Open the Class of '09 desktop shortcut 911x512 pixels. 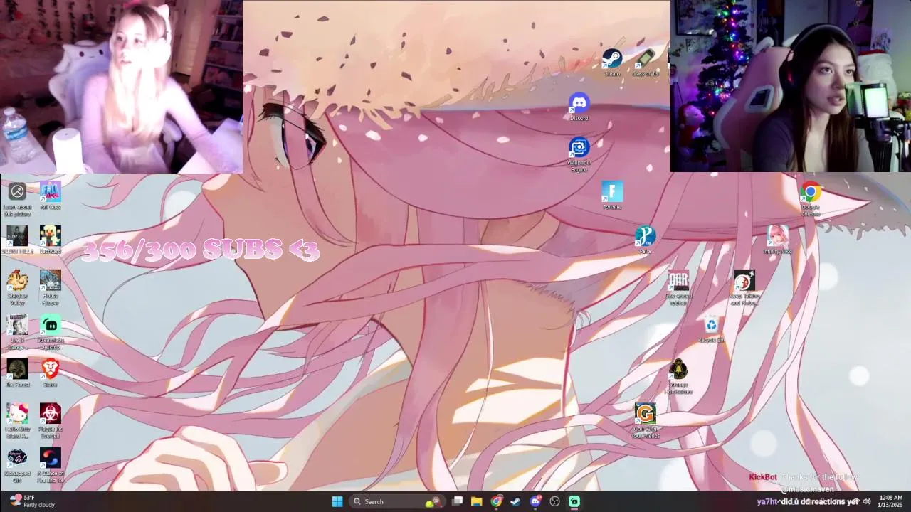click(x=646, y=63)
